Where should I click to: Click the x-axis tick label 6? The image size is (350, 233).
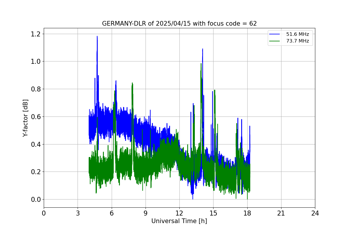click(x=111, y=213)
